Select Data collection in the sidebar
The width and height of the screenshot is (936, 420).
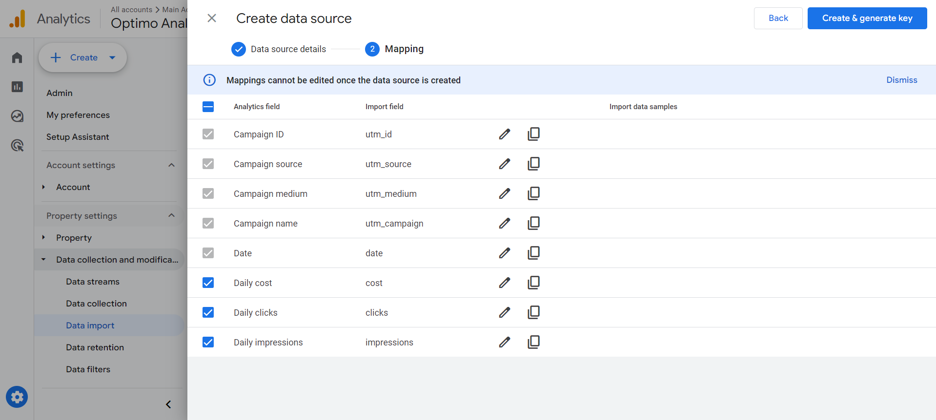click(x=97, y=304)
